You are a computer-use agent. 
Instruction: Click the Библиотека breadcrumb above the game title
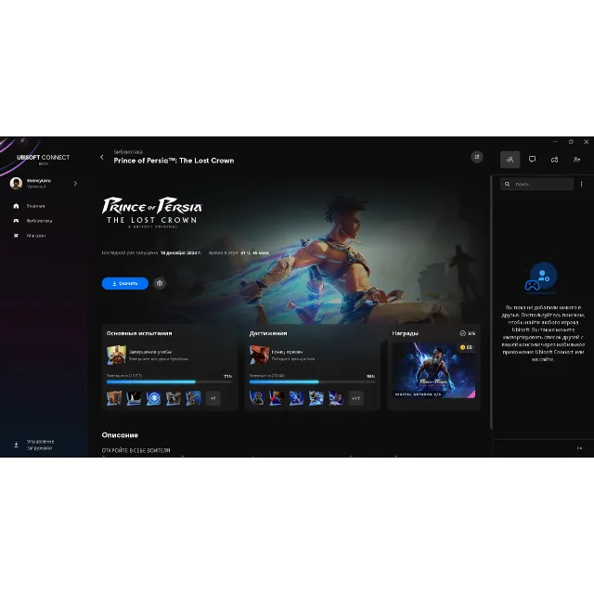tap(128, 152)
